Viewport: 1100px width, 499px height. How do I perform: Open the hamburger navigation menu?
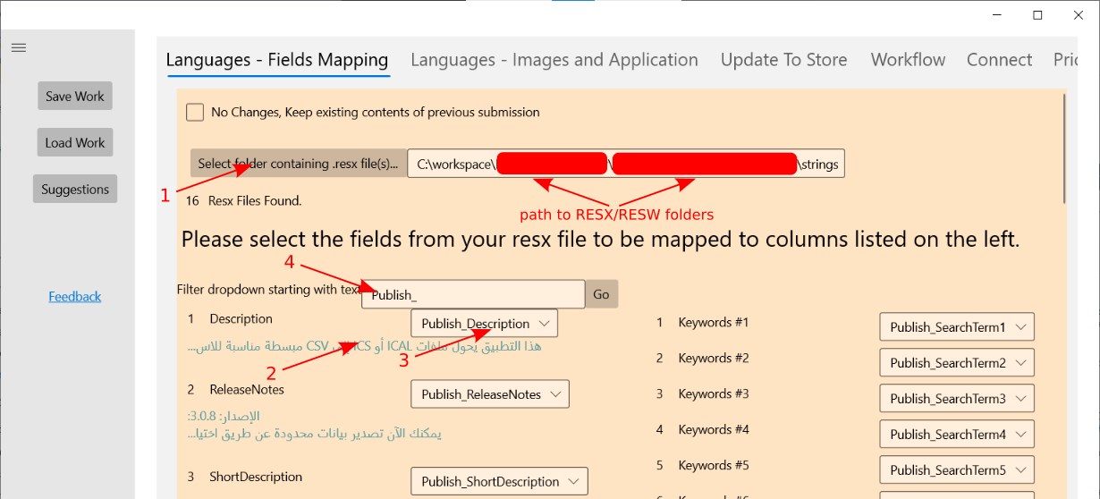pyautogui.click(x=18, y=47)
